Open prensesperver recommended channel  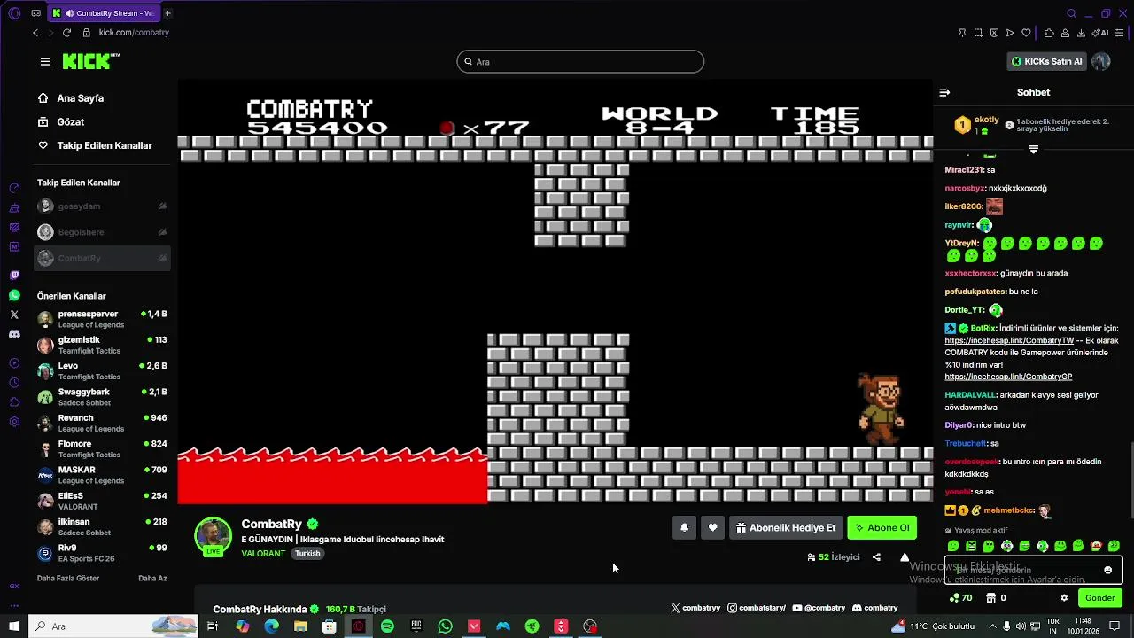tap(102, 319)
